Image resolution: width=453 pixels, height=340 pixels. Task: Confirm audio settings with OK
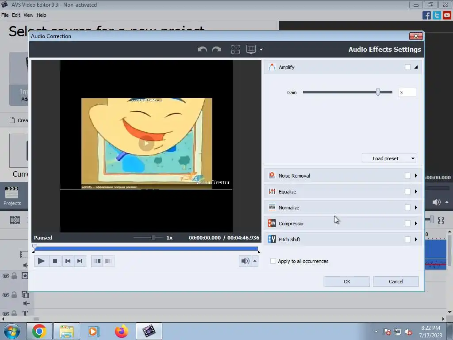coord(347,281)
